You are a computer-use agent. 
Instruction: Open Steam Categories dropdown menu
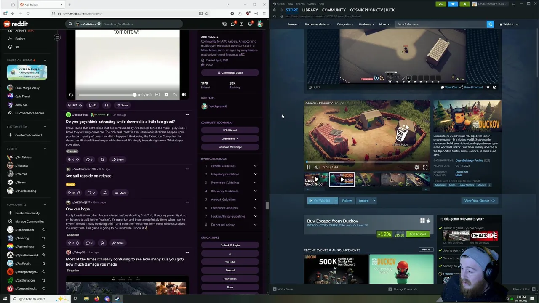point(345,24)
